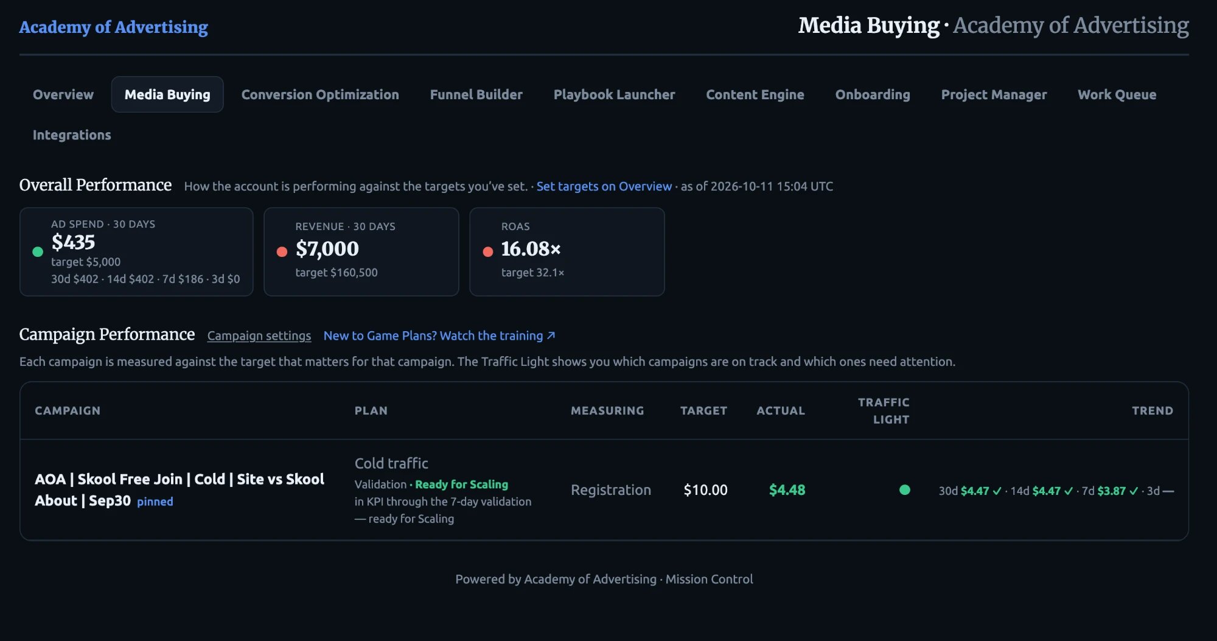This screenshot has height=641, width=1217.
Task: Click the green Ad Spend status dot
Action: point(38,252)
